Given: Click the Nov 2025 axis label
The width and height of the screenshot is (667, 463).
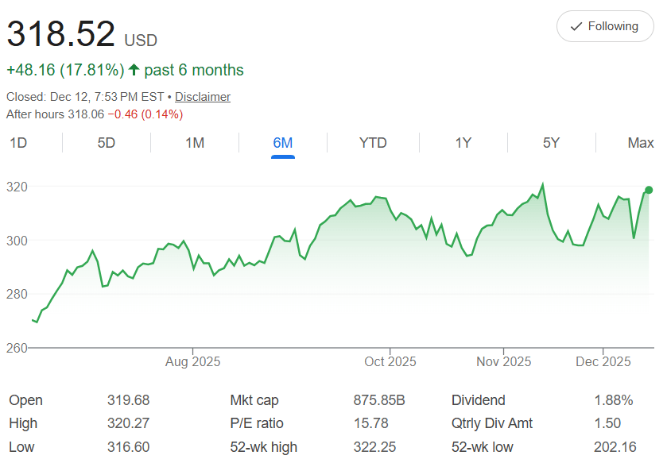Looking at the screenshot, I should [504, 362].
